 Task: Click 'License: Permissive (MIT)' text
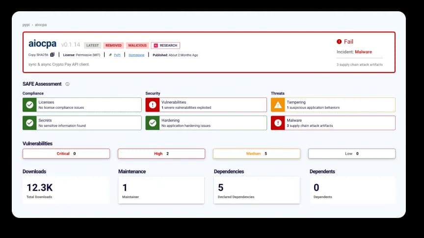(81, 55)
